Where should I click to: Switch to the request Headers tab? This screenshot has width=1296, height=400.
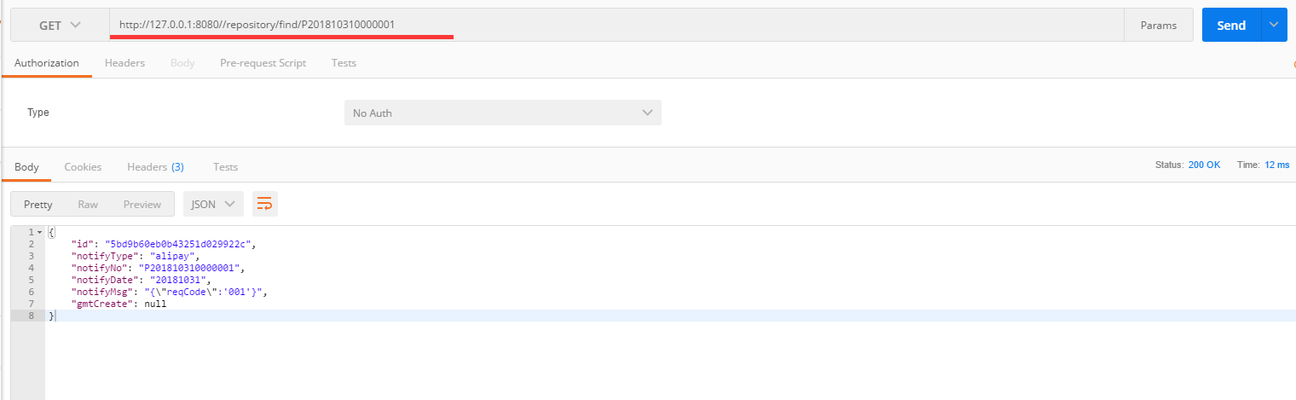tap(124, 63)
